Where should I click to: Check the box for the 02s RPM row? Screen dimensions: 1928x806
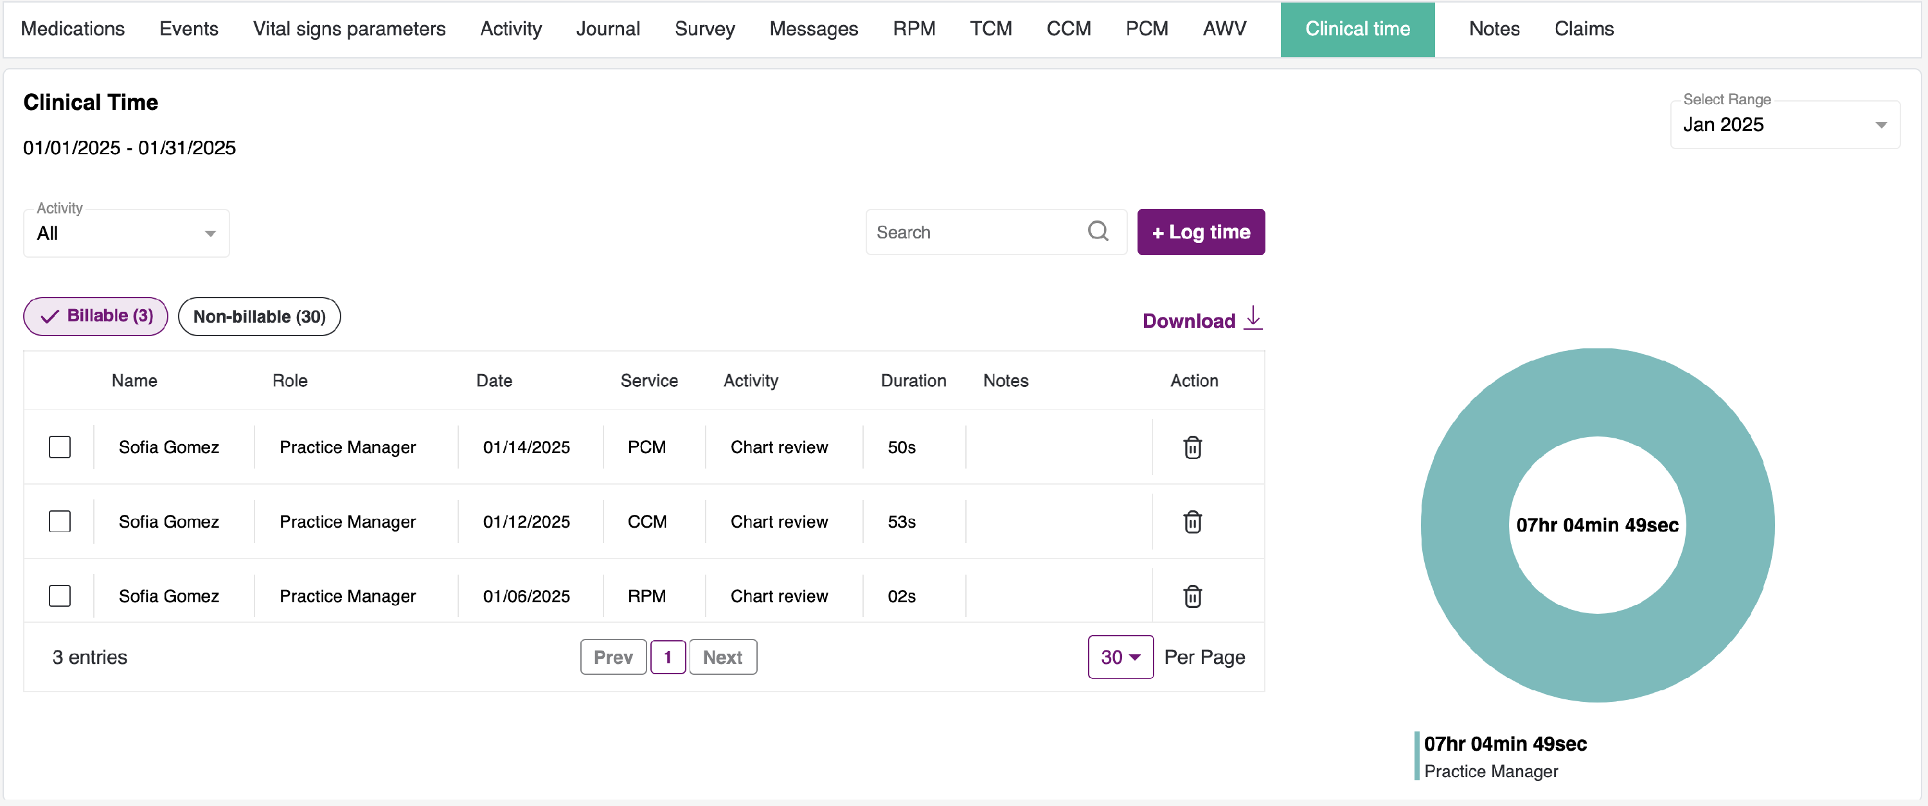[60, 596]
